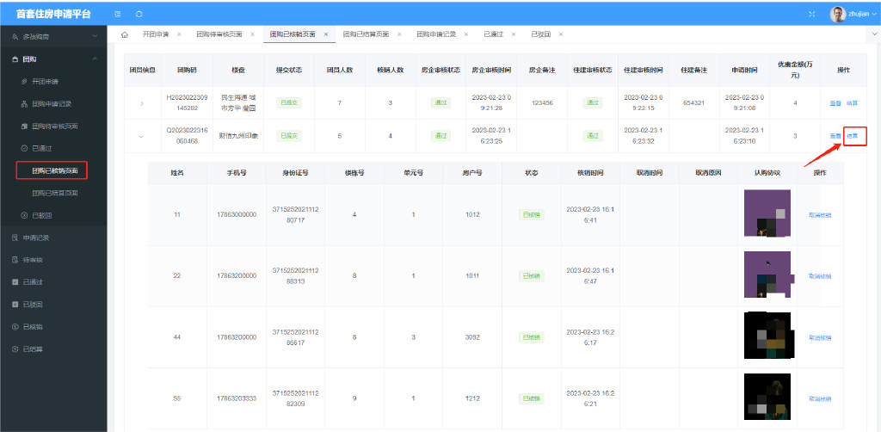Click the 住建备注 value 654321

pos(694,103)
